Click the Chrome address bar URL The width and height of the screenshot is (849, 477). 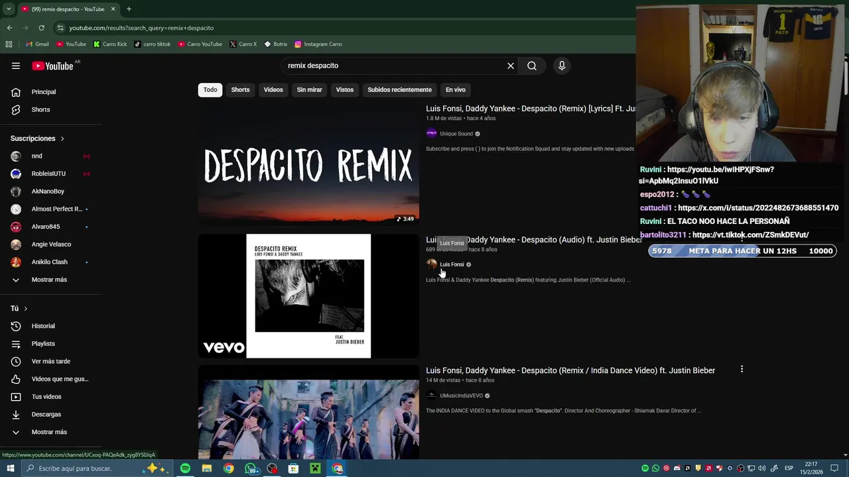[x=141, y=28]
